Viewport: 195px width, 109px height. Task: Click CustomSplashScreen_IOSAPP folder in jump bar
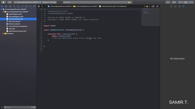85,6
